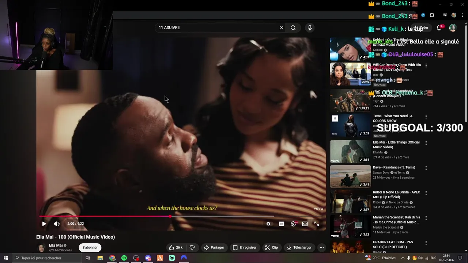This screenshot has height=263, width=468.
Task: Open YouTube account avatar menu
Action: [453, 28]
